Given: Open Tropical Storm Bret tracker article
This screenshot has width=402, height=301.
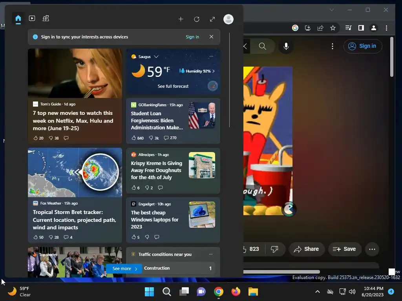Looking at the screenshot, I should pyautogui.click(x=74, y=219).
